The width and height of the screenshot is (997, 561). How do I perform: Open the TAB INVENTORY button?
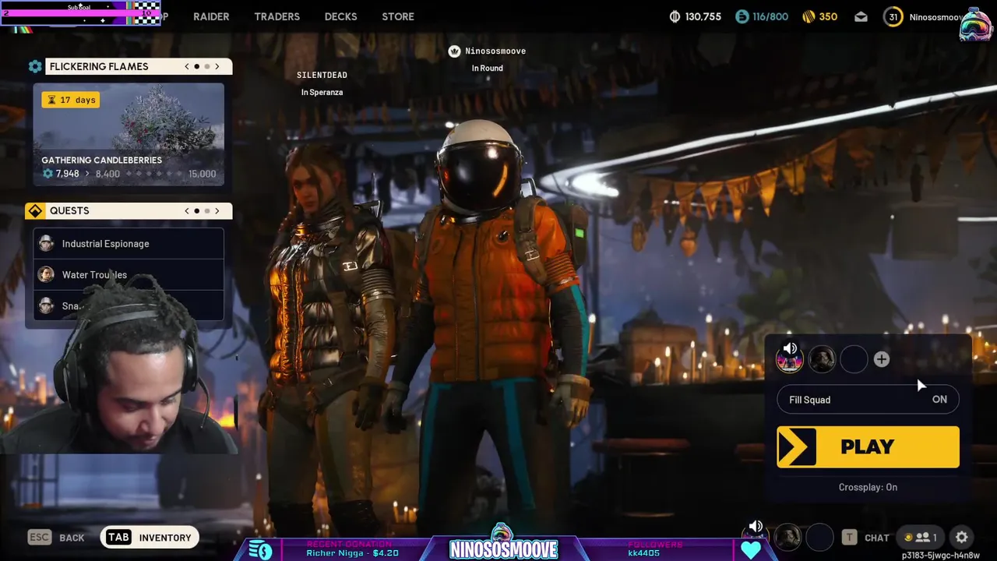coord(150,537)
